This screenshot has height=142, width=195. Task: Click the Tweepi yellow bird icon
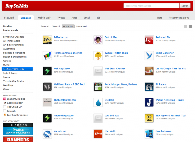[x=98, y=56]
